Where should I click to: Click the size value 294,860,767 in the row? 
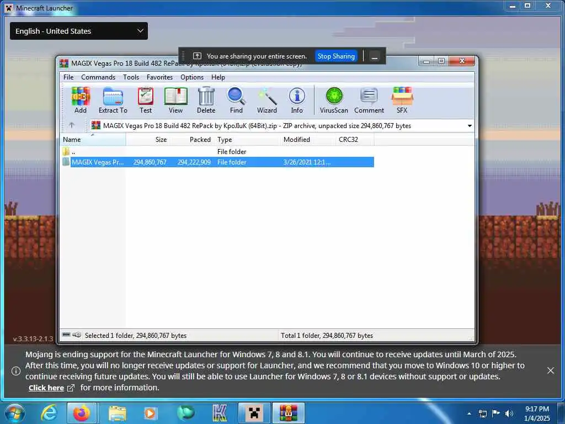click(150, 162)
